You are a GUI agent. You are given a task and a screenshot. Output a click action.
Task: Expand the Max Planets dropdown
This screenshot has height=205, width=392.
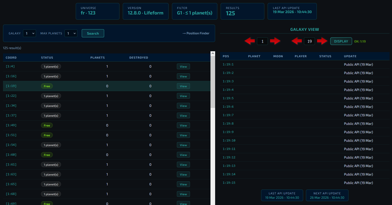pyautogui.click(x=71, y=33)
